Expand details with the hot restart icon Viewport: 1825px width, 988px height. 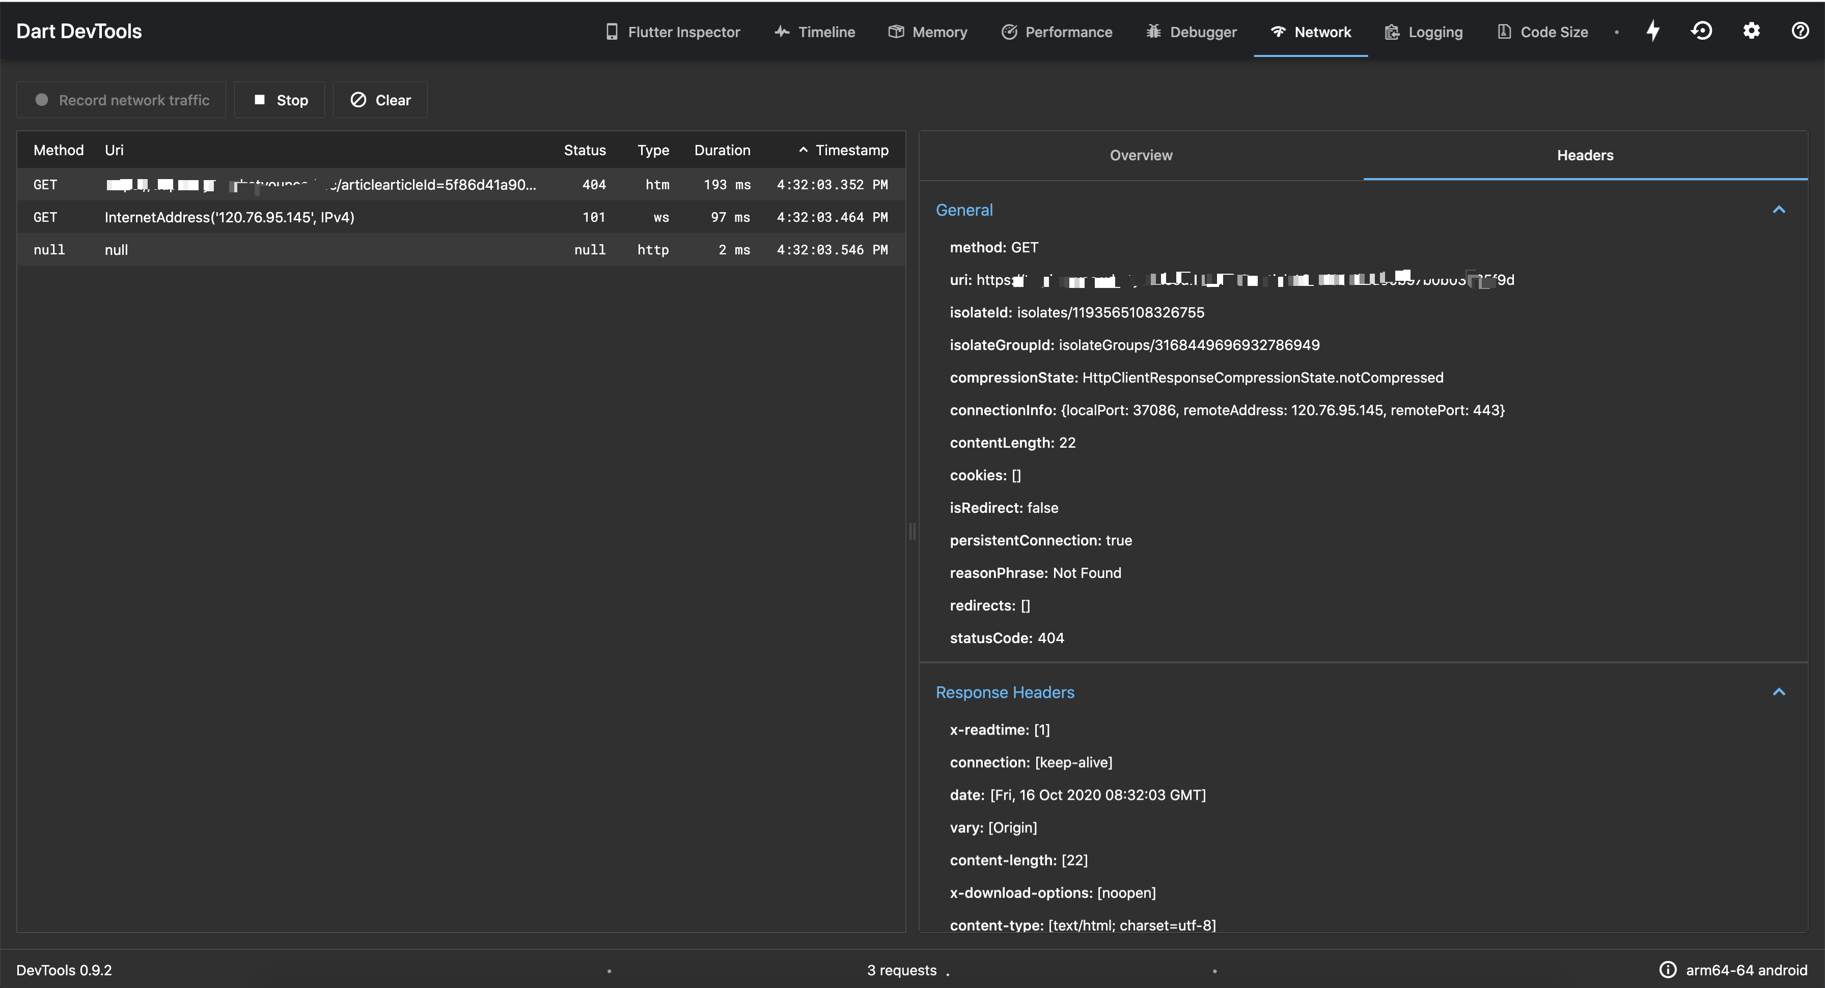(x=1702, y=31)
